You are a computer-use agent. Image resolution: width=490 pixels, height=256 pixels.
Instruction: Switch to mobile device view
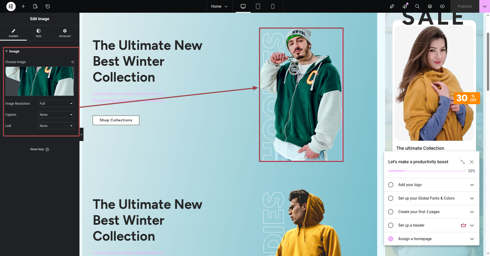[x=273, y=6]
